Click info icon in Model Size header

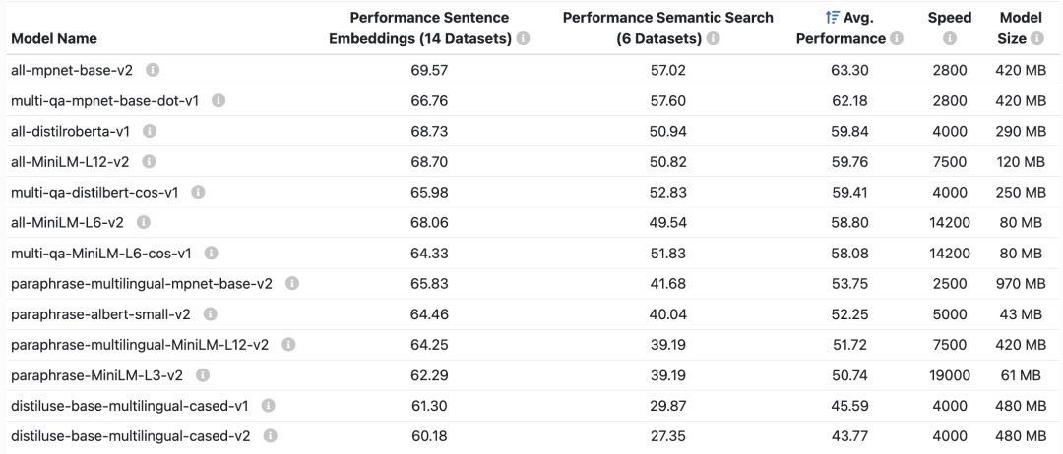pos(1036,39)
